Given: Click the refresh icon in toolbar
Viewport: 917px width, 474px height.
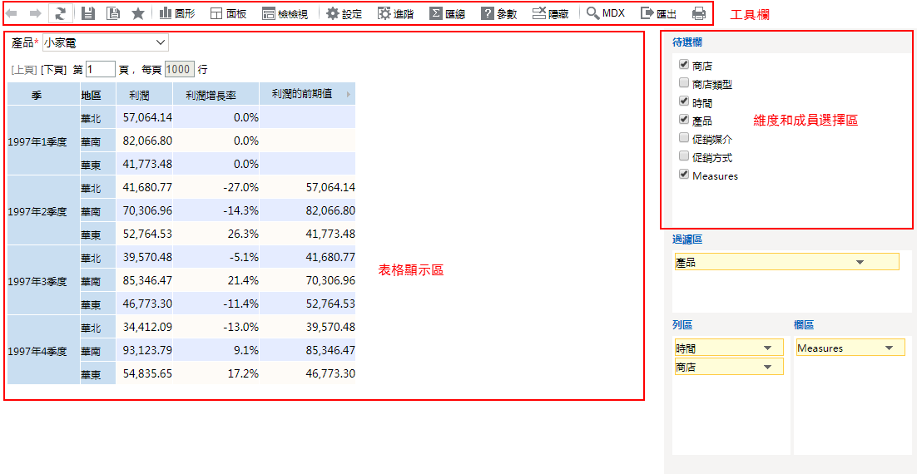Looking at the screenshot, I should click(x=60, y=13).
